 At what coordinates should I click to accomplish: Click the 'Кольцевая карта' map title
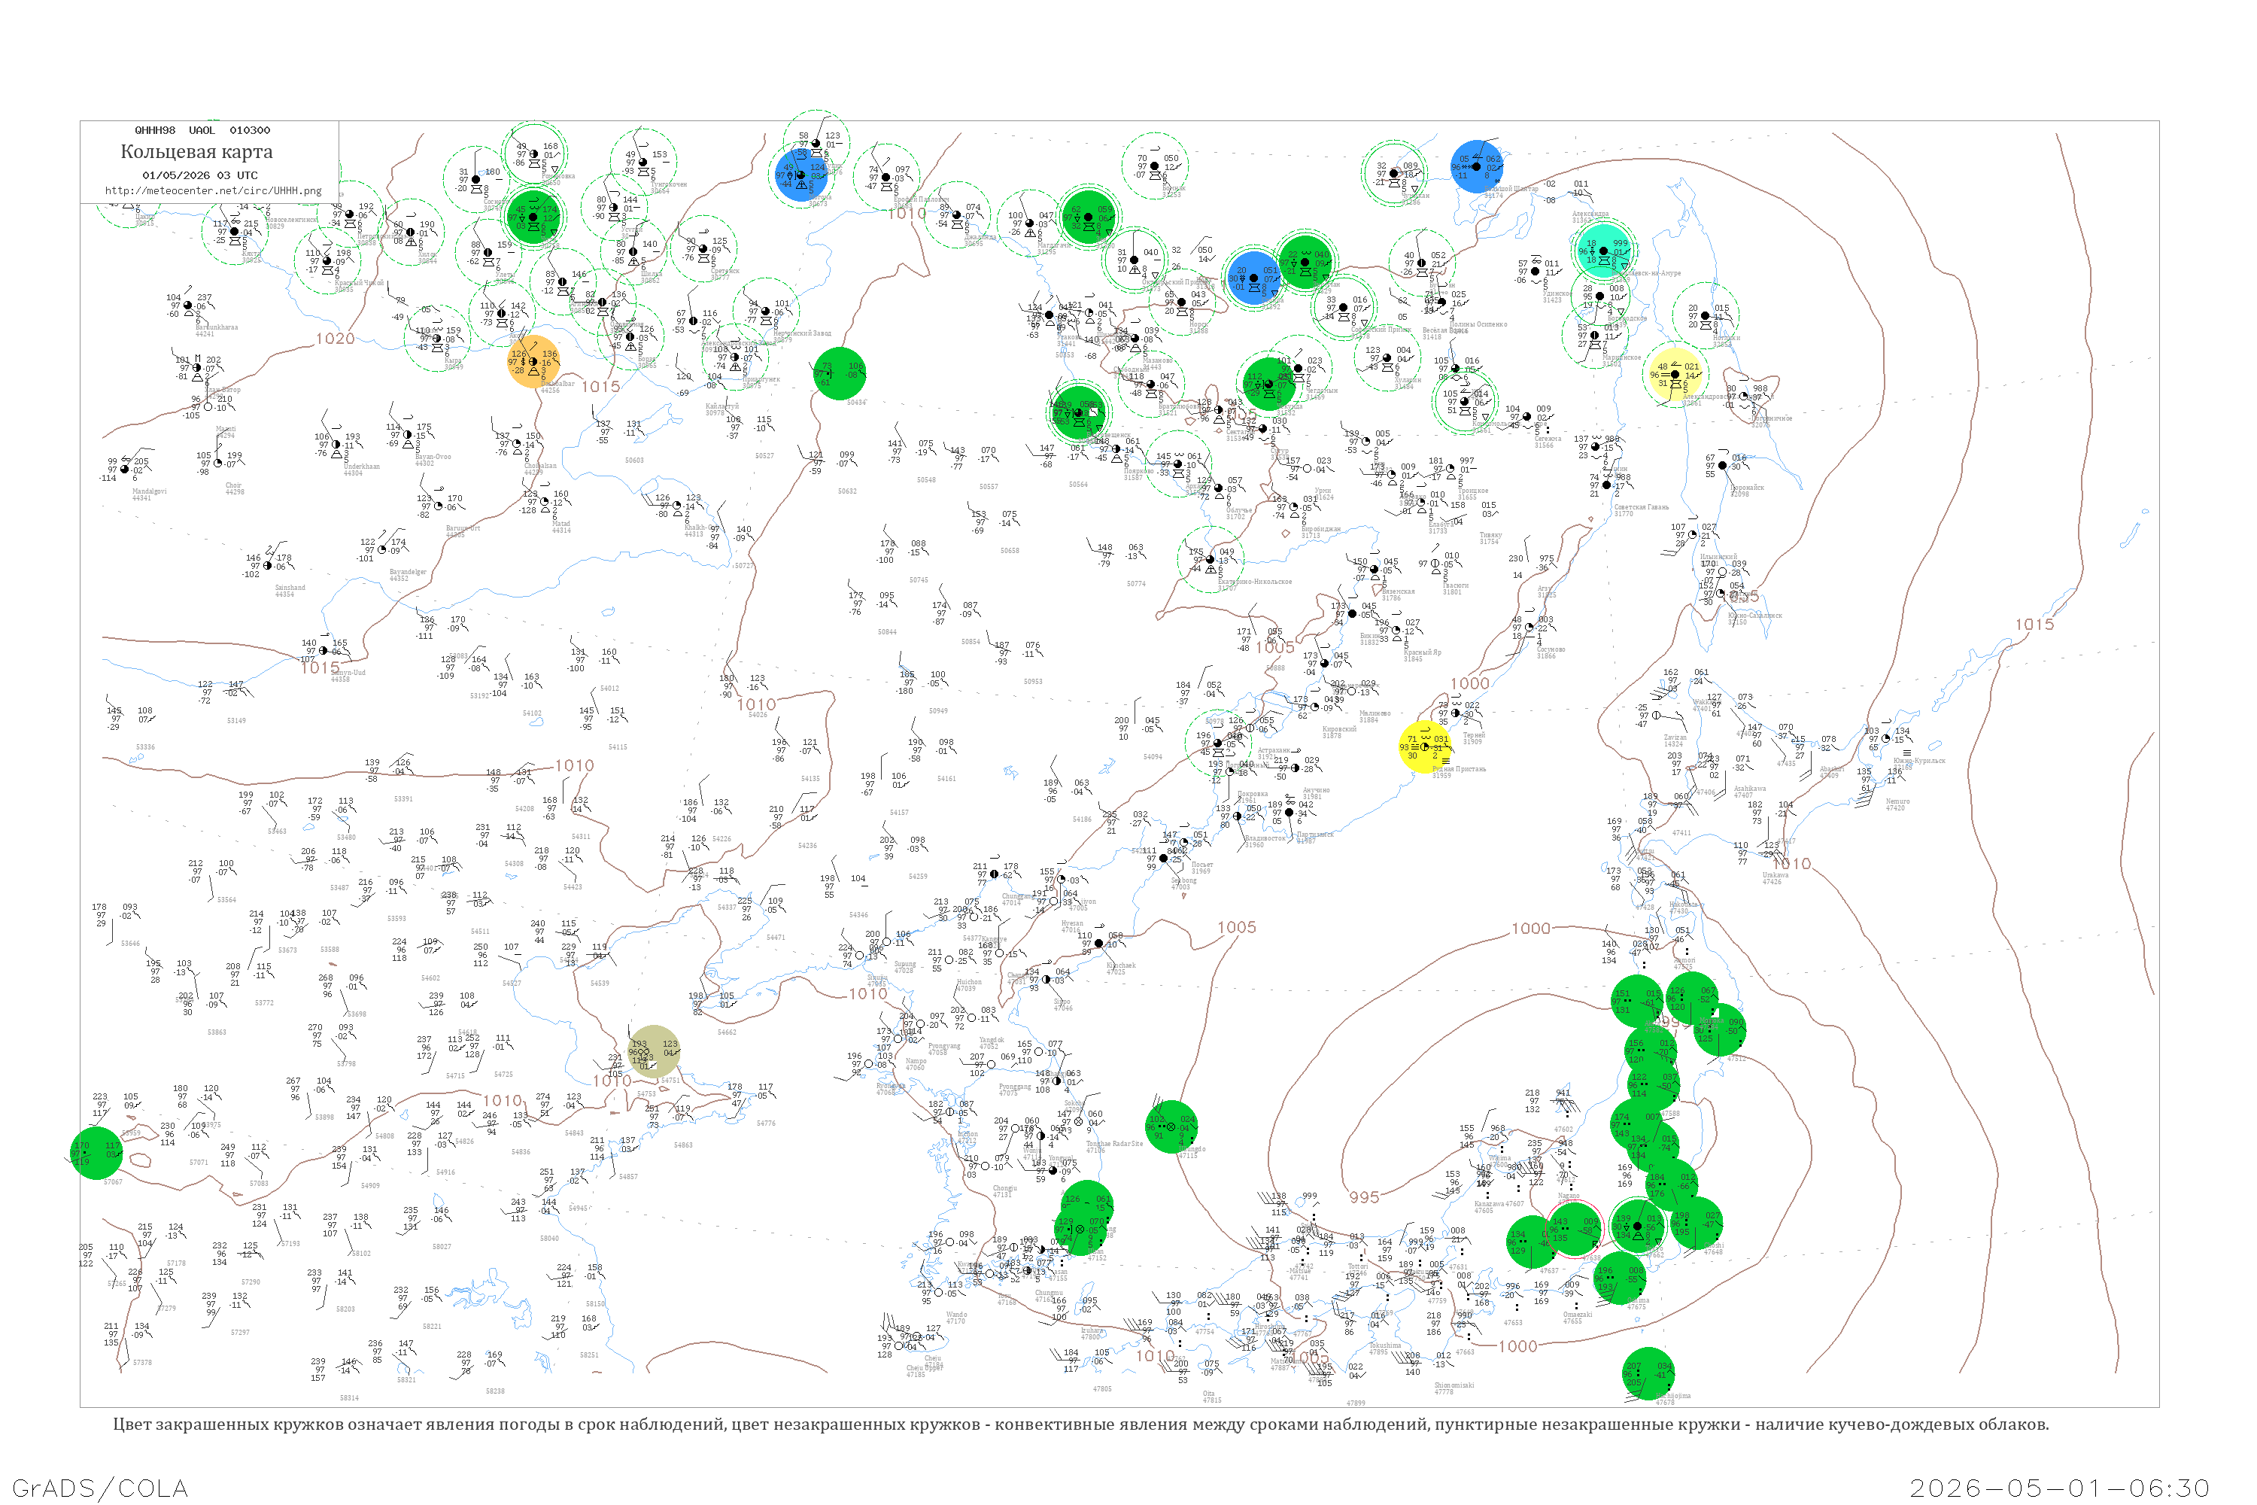tap(196, 152)
